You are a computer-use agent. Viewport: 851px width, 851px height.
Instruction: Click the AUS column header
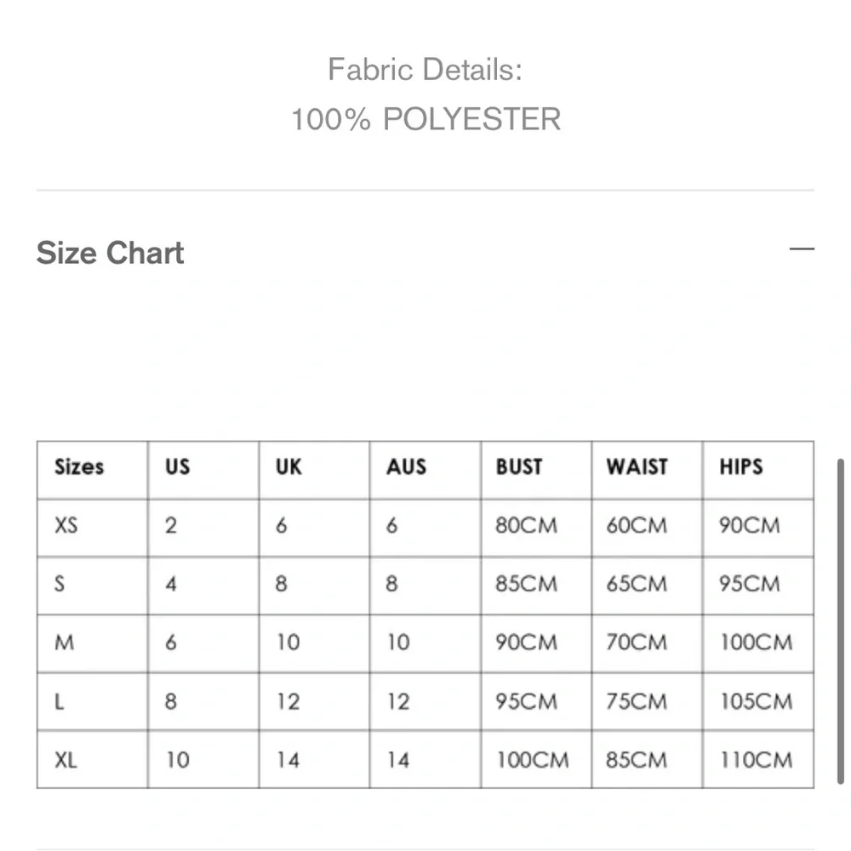click(x=406, y=467)
